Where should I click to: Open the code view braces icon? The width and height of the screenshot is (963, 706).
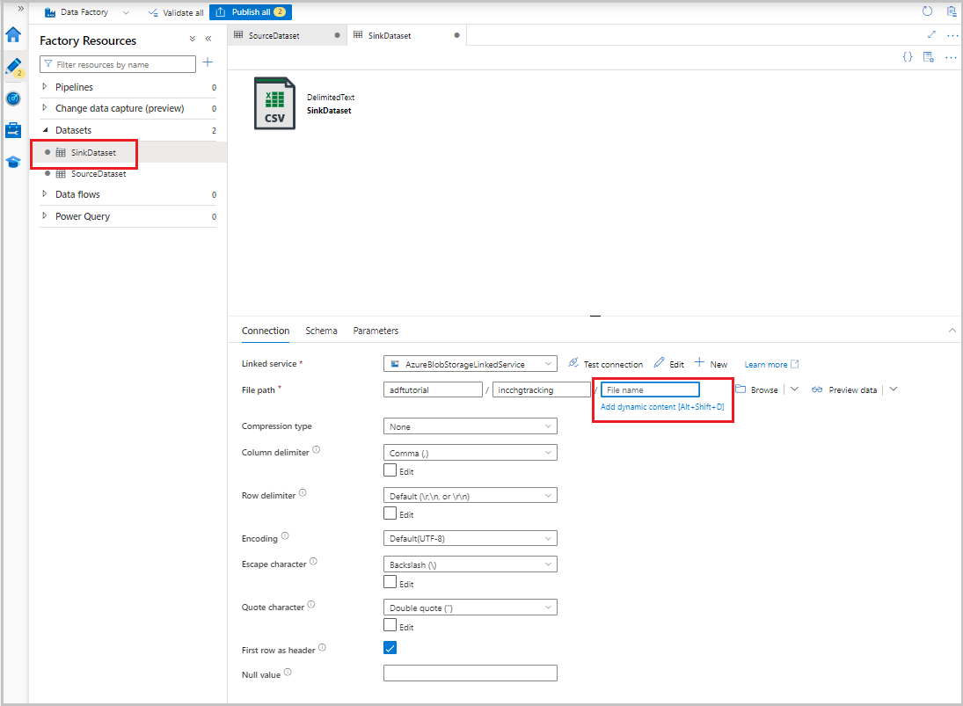point(908,57)
